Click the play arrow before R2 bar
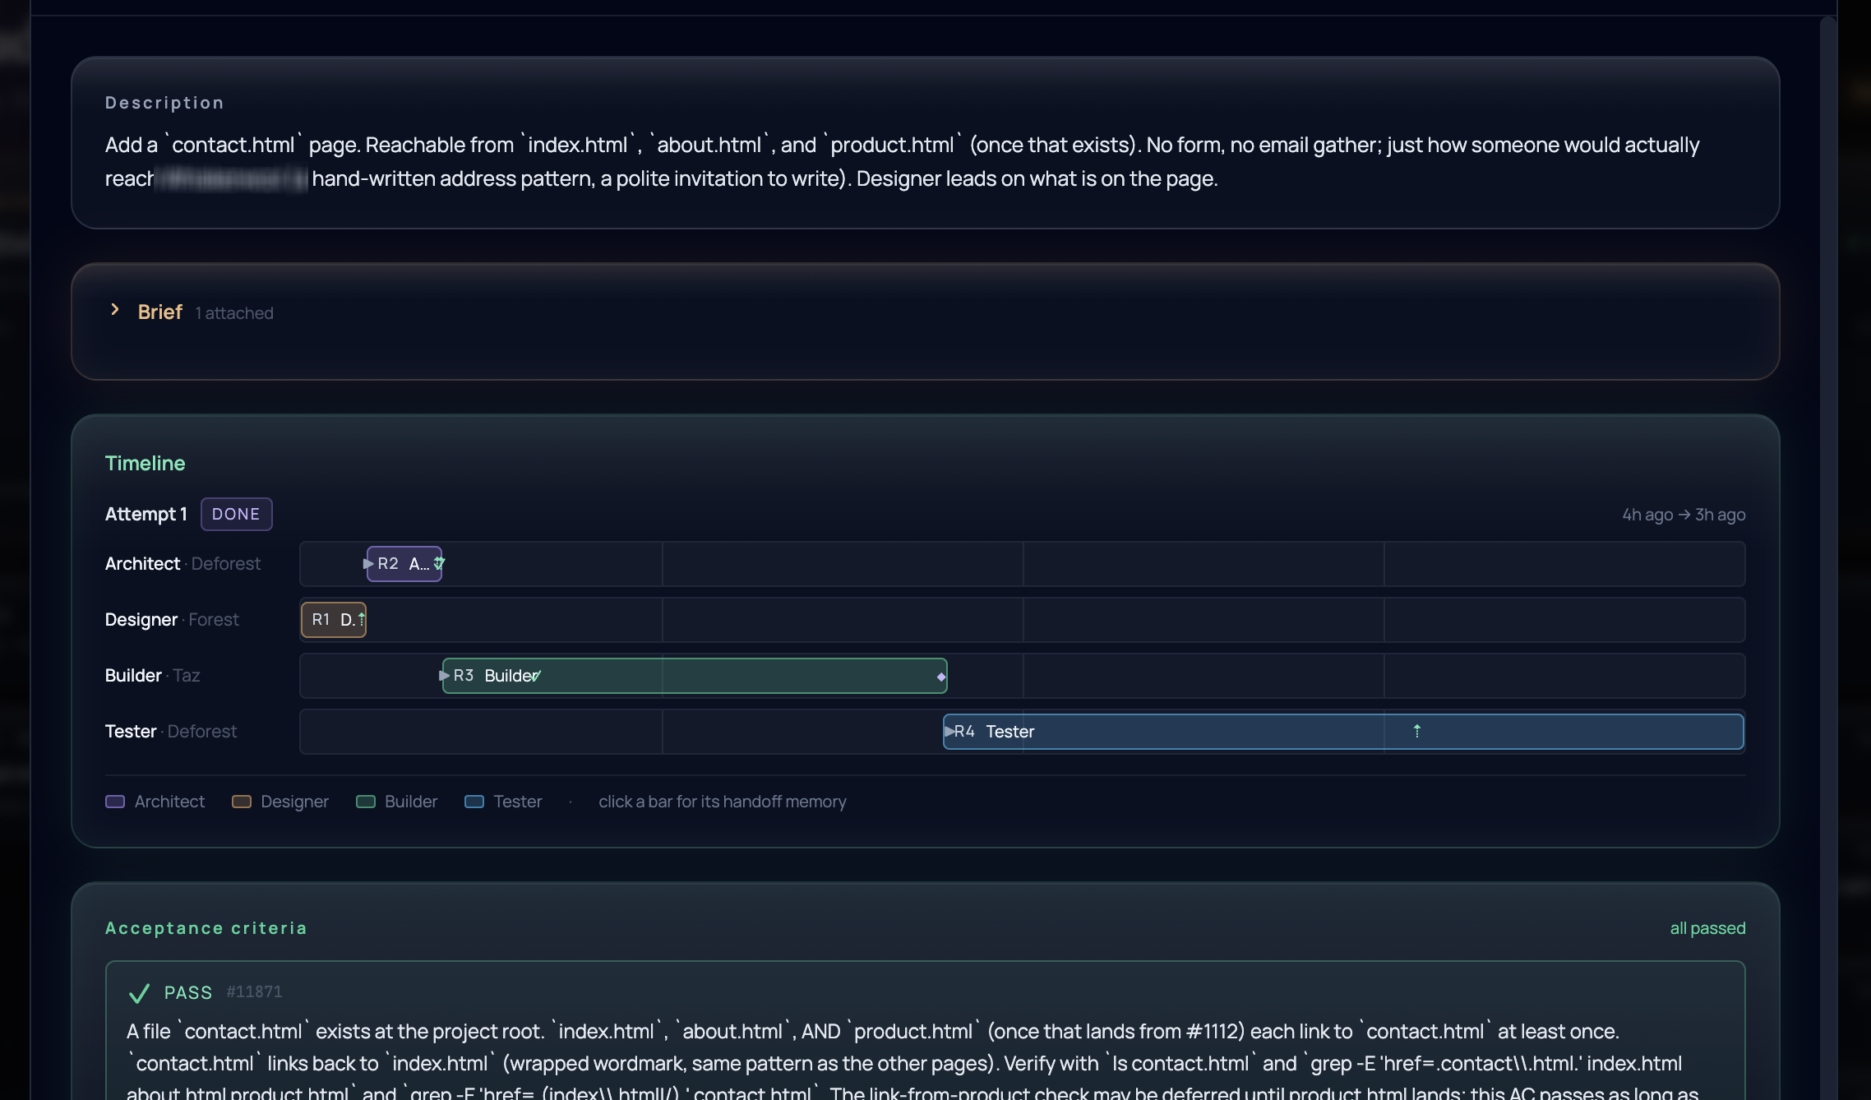 368,563
